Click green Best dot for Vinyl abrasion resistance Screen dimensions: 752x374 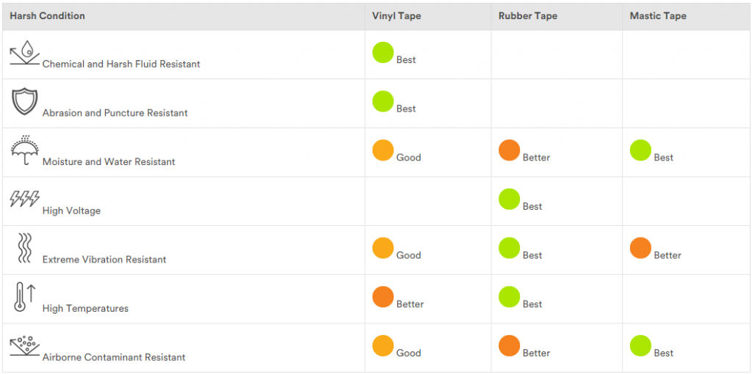[383, 101]
